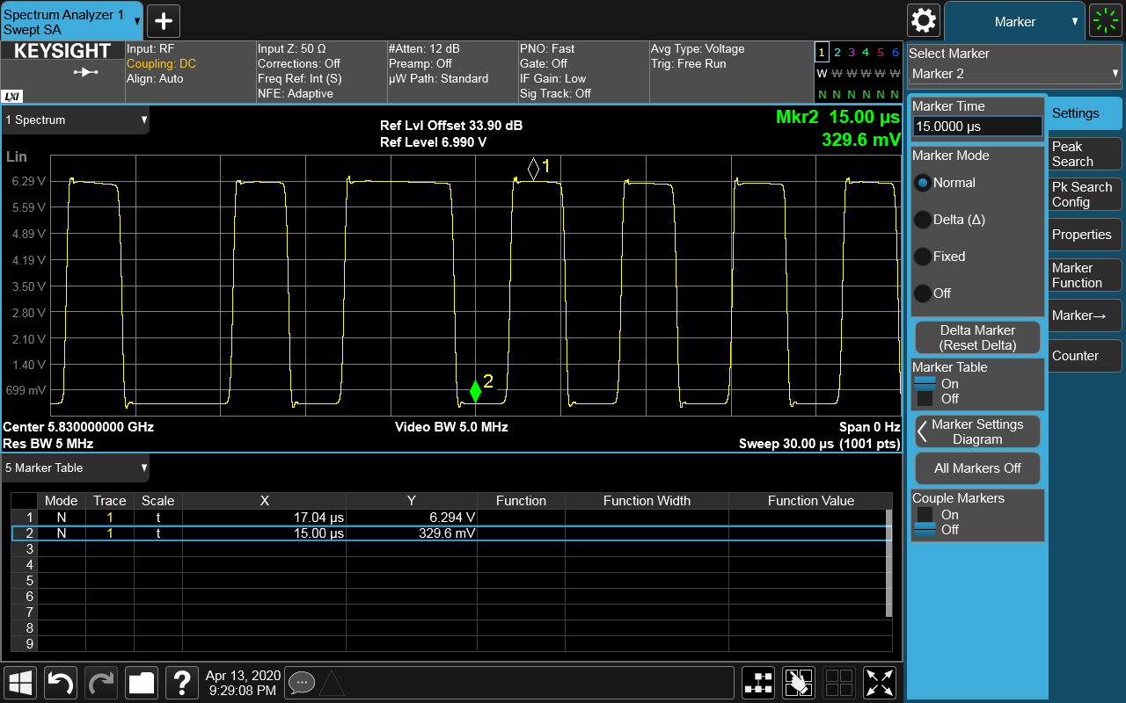Open the 5 Marker Table window dropdown
Viewport: 1126px width, 703px height.
[76, 468]
